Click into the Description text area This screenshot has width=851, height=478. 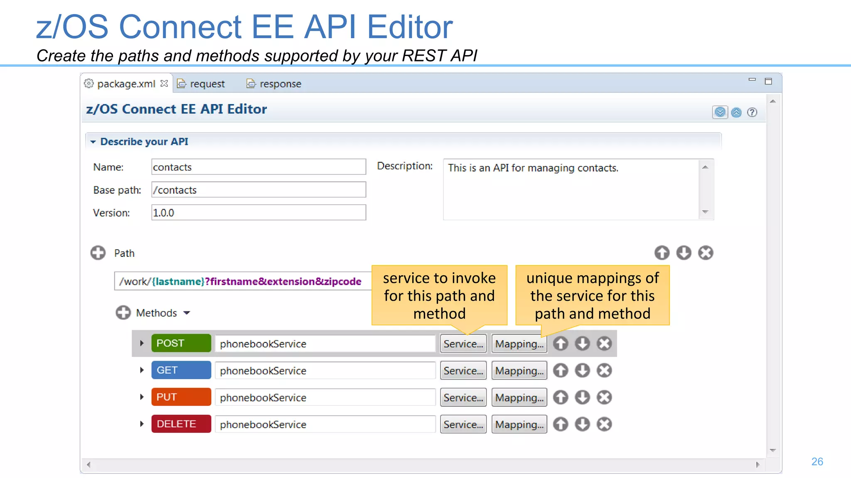571,190
